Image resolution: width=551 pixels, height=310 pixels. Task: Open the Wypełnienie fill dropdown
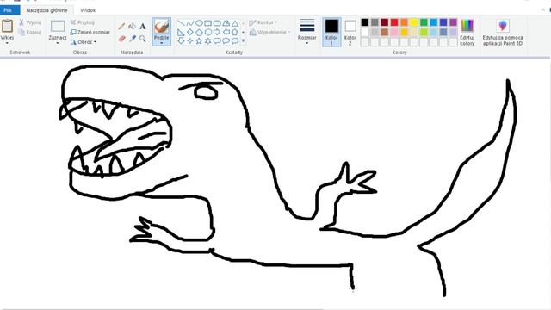click(x=269, y=33)
